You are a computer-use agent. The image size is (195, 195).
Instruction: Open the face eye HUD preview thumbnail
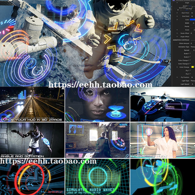tap(97, 104)
